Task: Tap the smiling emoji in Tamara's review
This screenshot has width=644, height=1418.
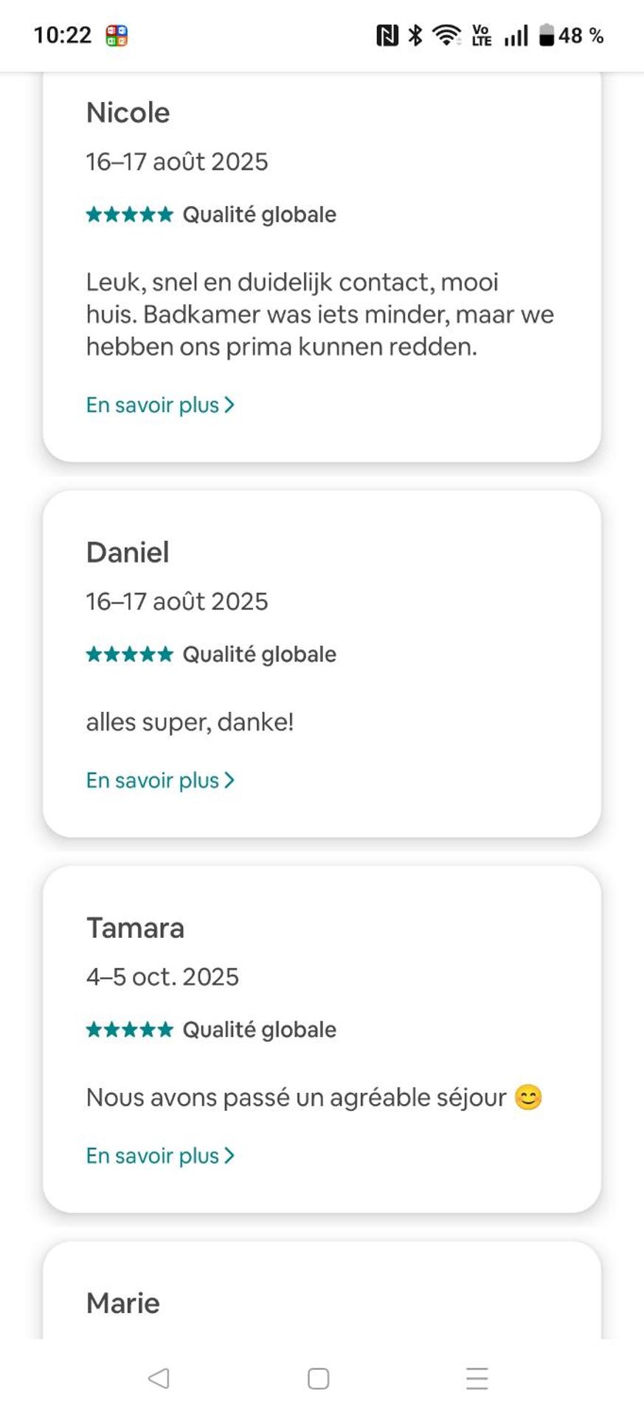Action: coord(528,1097)
